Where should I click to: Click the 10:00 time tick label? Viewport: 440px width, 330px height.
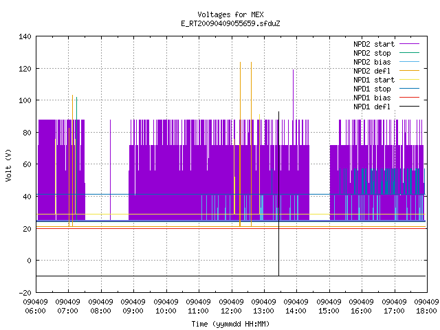(x=166, y=311)
